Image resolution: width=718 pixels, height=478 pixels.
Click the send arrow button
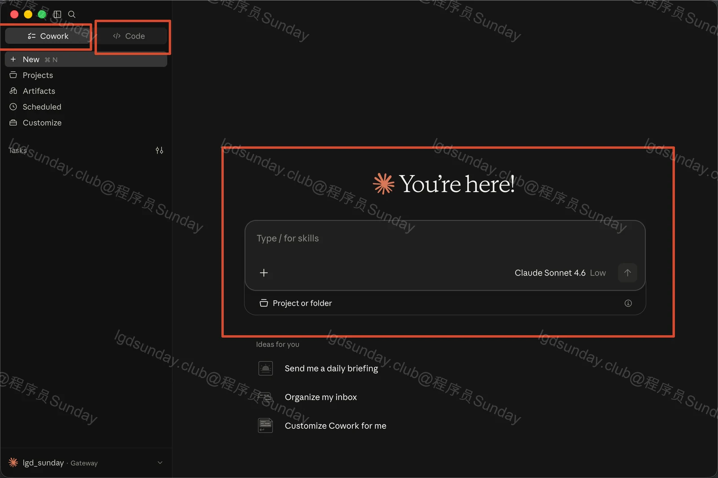[x=627, y=273]
